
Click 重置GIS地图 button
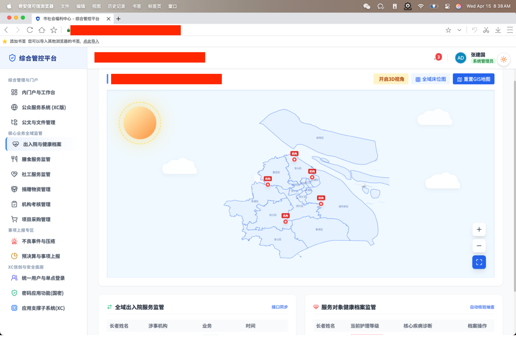click(473, 79)
